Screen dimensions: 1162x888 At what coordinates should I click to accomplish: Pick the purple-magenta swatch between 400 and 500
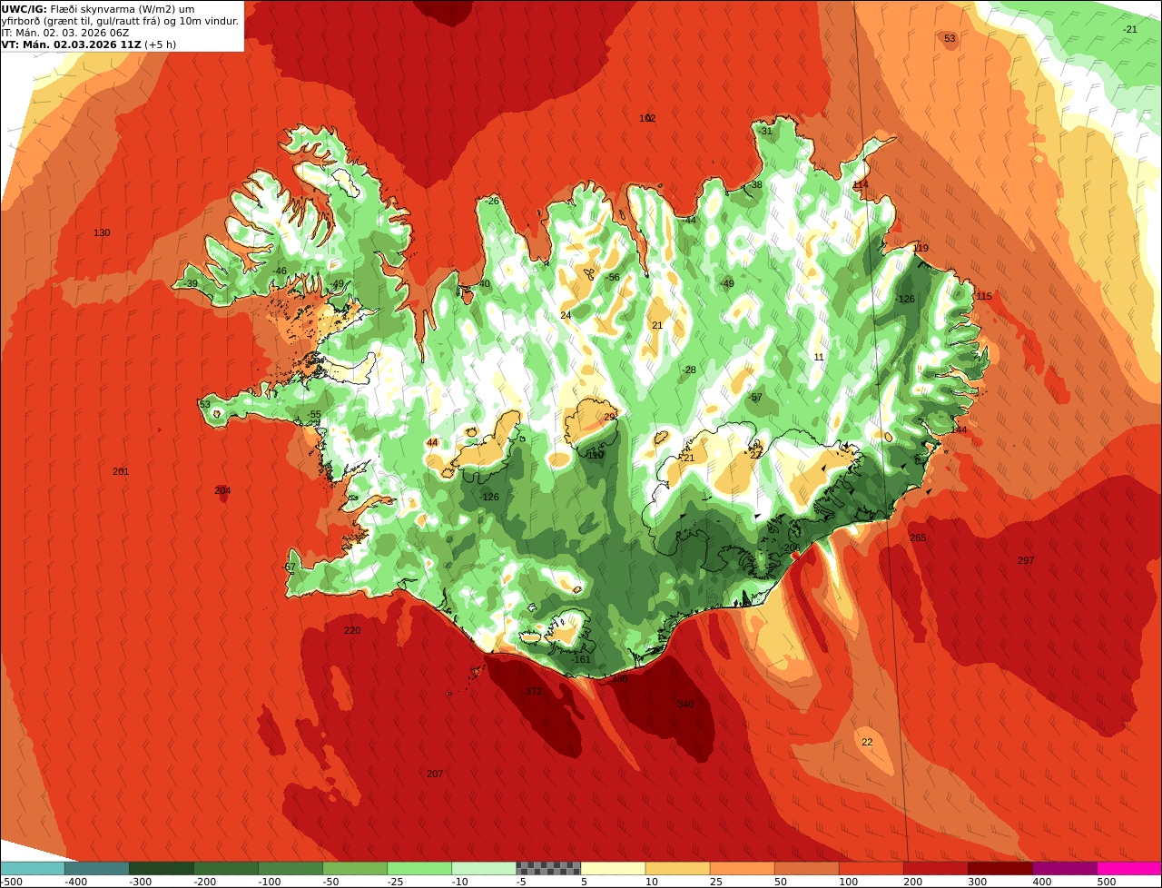coord(1063,868)
